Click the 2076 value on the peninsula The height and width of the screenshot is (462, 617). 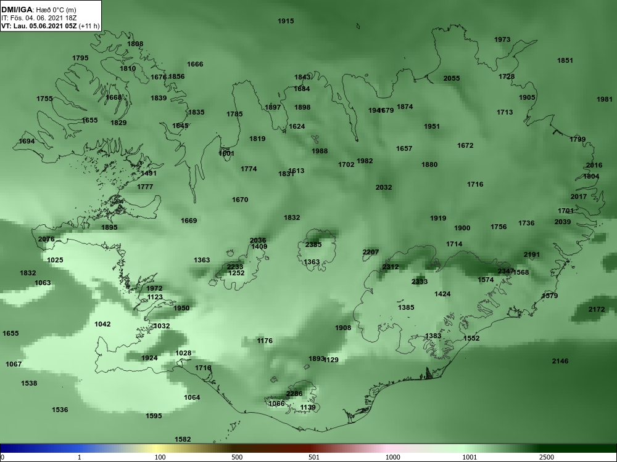46,239
